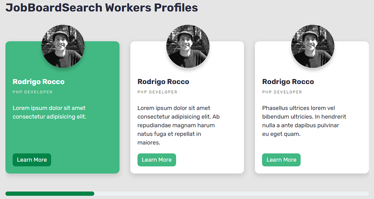374x199 pixels.
Task: Click the light gray scrollbar track
Action: pos(231,193)
